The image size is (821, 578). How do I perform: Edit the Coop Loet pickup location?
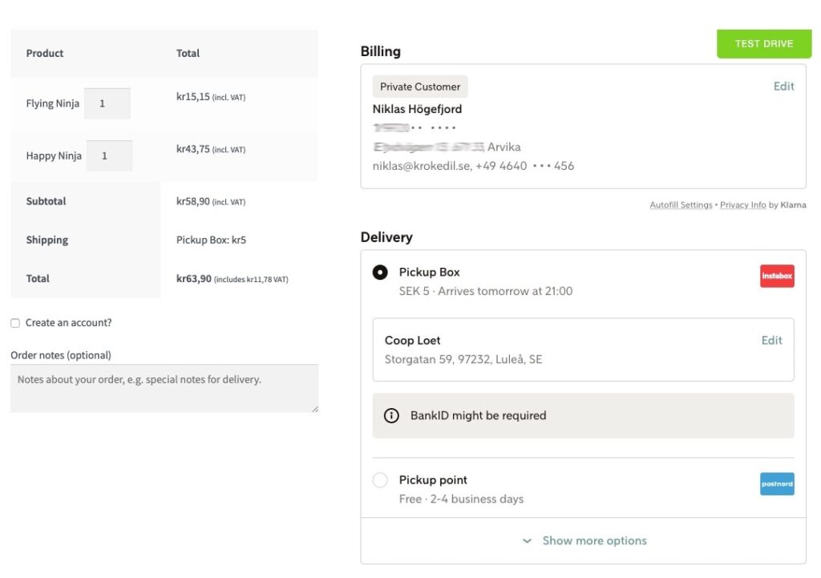[x=771, y=341]
